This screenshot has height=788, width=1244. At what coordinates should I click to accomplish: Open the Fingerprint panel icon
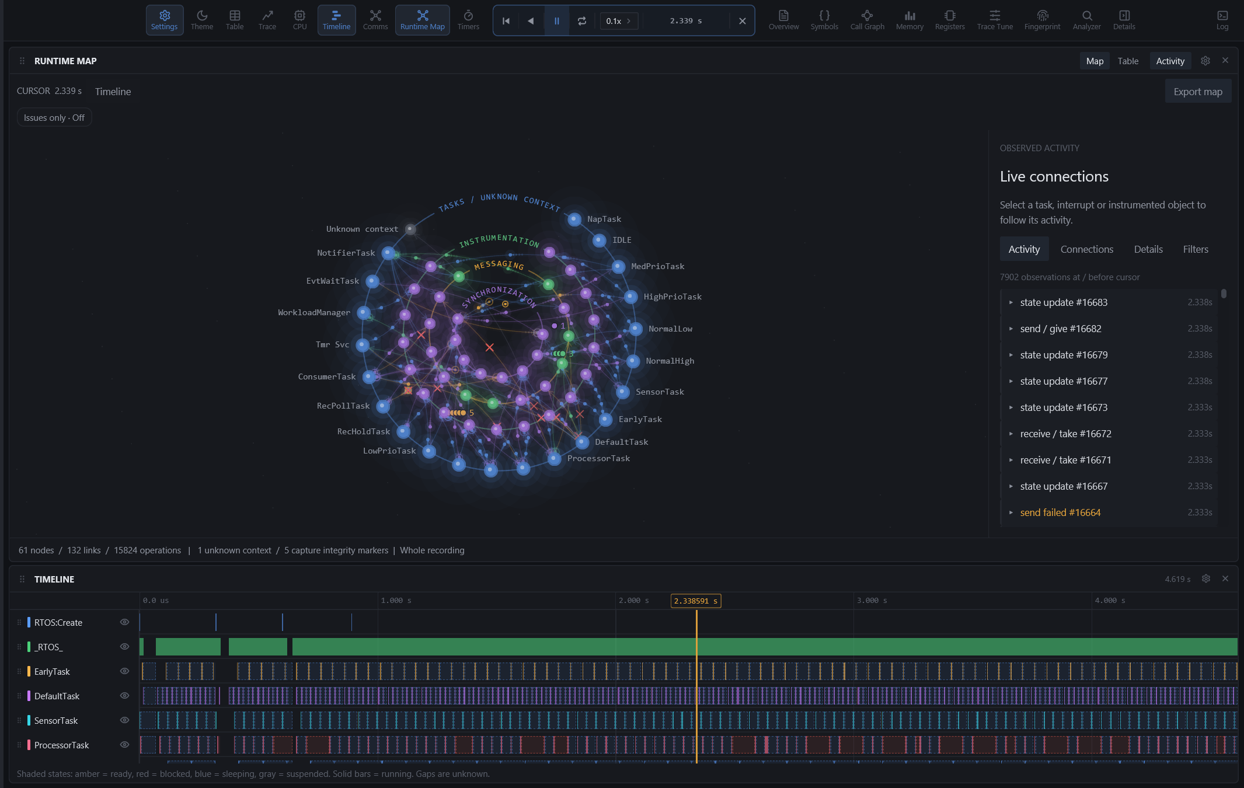[1042, 20]
